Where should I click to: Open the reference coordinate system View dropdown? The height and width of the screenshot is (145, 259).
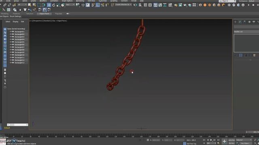[x=70, y=5]
